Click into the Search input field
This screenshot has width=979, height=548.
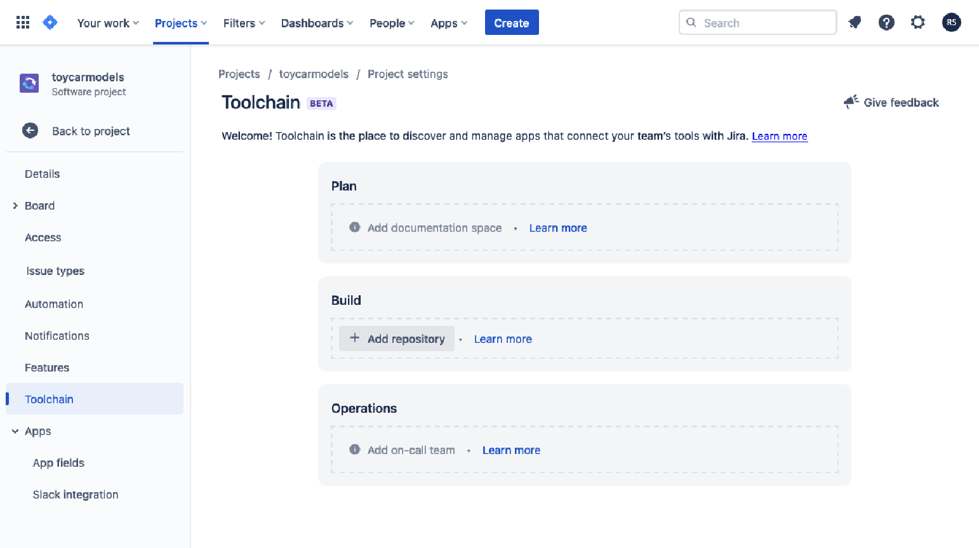click(757, 23)
